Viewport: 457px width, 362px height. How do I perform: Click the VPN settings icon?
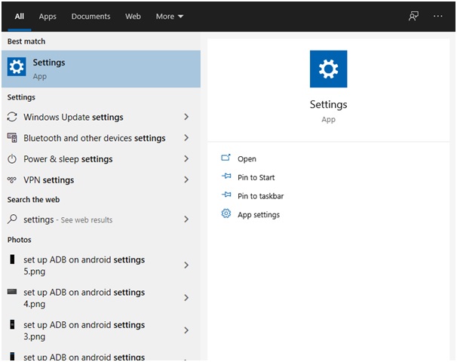click(x=12, y=180)
